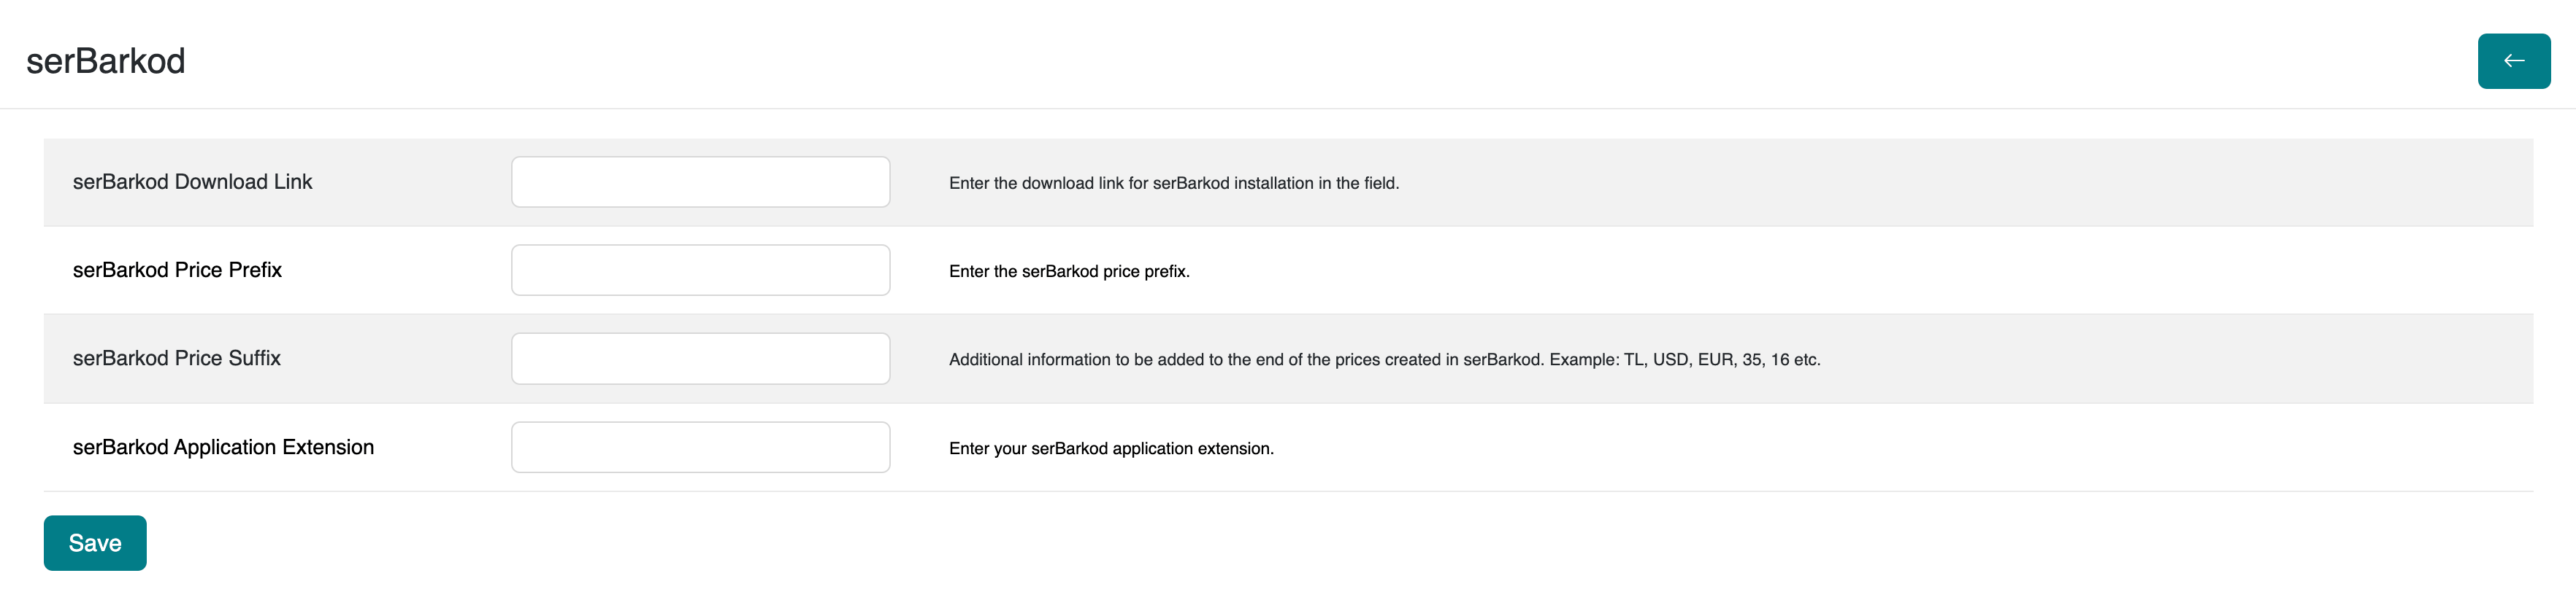The height and width of the screenshot is (608, 2576).
Task: Click the "Enter the serBarkod price prefix" hint
Action: [1068, 271]
